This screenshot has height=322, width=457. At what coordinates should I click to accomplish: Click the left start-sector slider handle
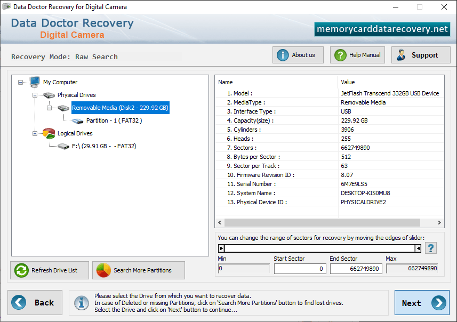(x=221, y=248)
